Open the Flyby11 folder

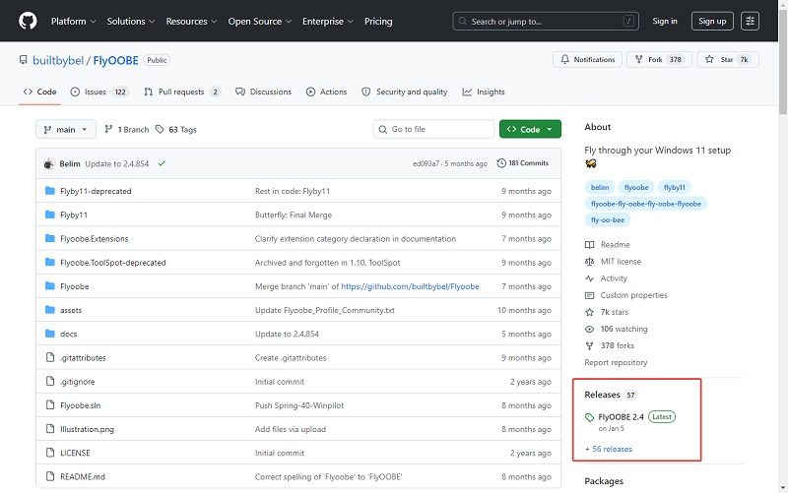click(x=74, y=215)
